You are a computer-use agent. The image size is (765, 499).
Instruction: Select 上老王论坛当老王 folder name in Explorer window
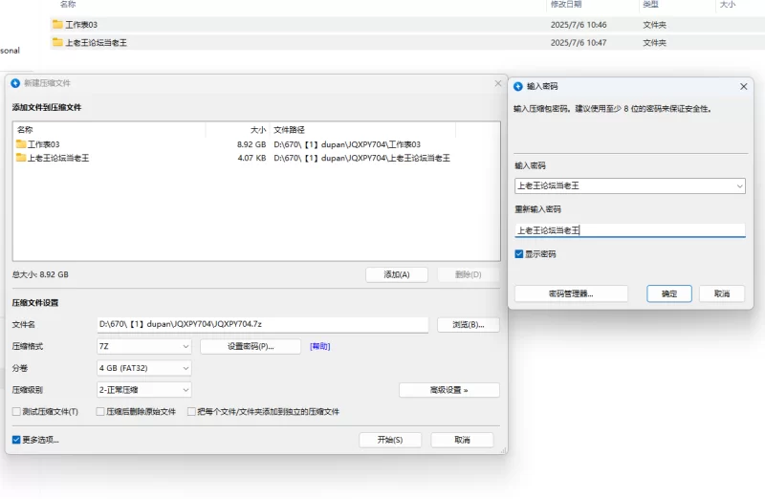(97, 42)
